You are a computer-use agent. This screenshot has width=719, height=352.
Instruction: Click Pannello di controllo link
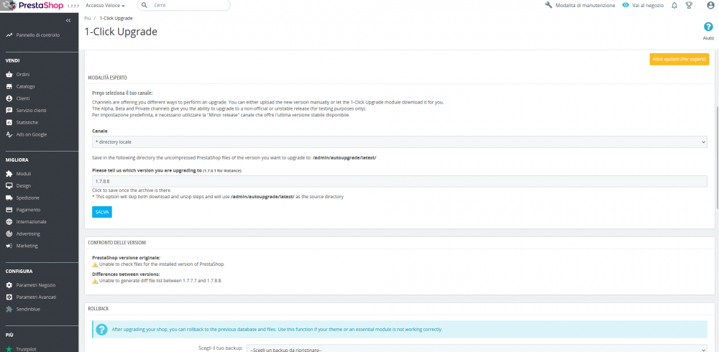point(37,34)
